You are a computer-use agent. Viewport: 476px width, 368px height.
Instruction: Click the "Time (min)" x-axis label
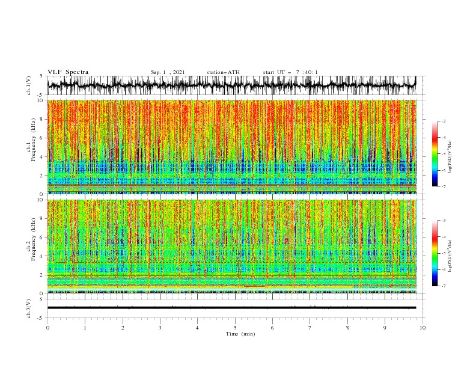(x=240, y=334)
